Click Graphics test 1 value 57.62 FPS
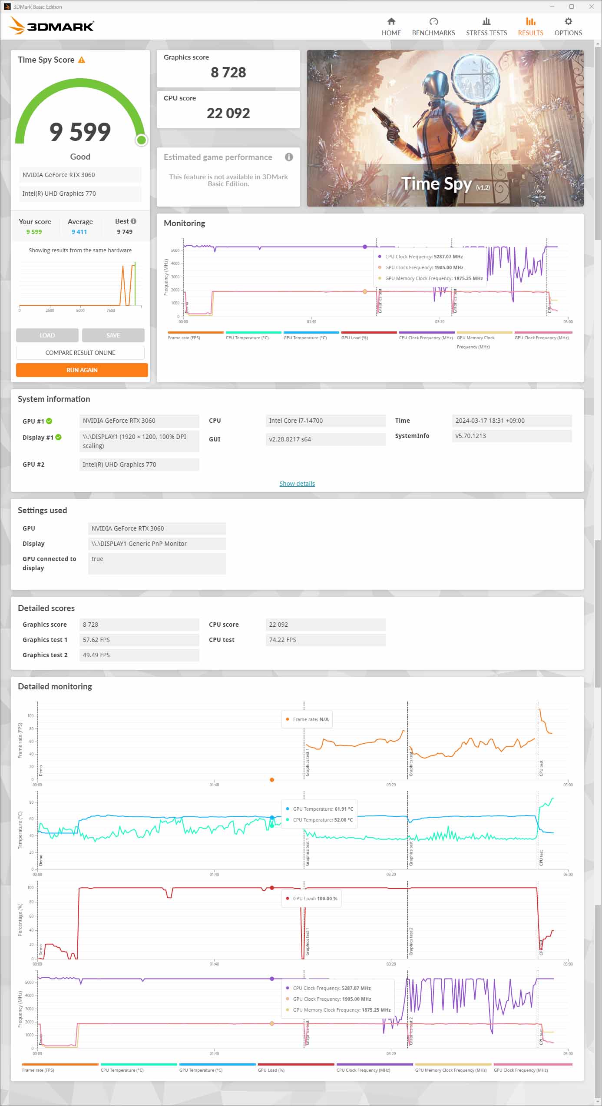The height and width of the screenshot is (1106, 602). 139,640
